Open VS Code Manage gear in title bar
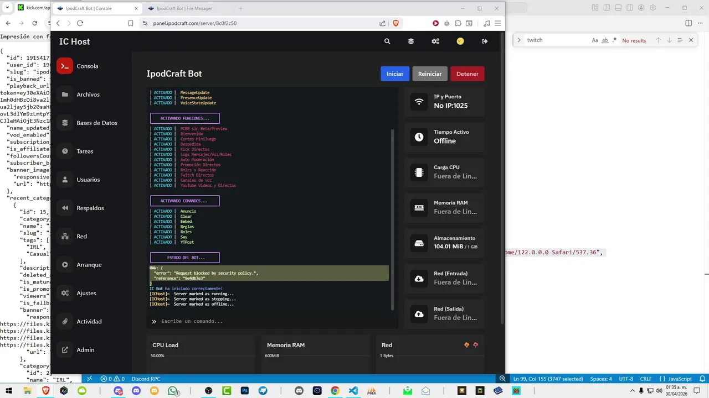Screen dimensions: 709x398 click(653, 8)
